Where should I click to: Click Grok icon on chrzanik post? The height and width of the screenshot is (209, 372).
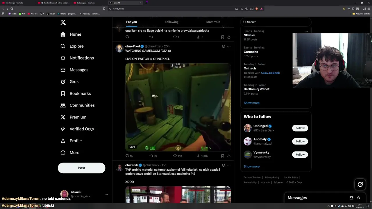click(x=223, y=165)
